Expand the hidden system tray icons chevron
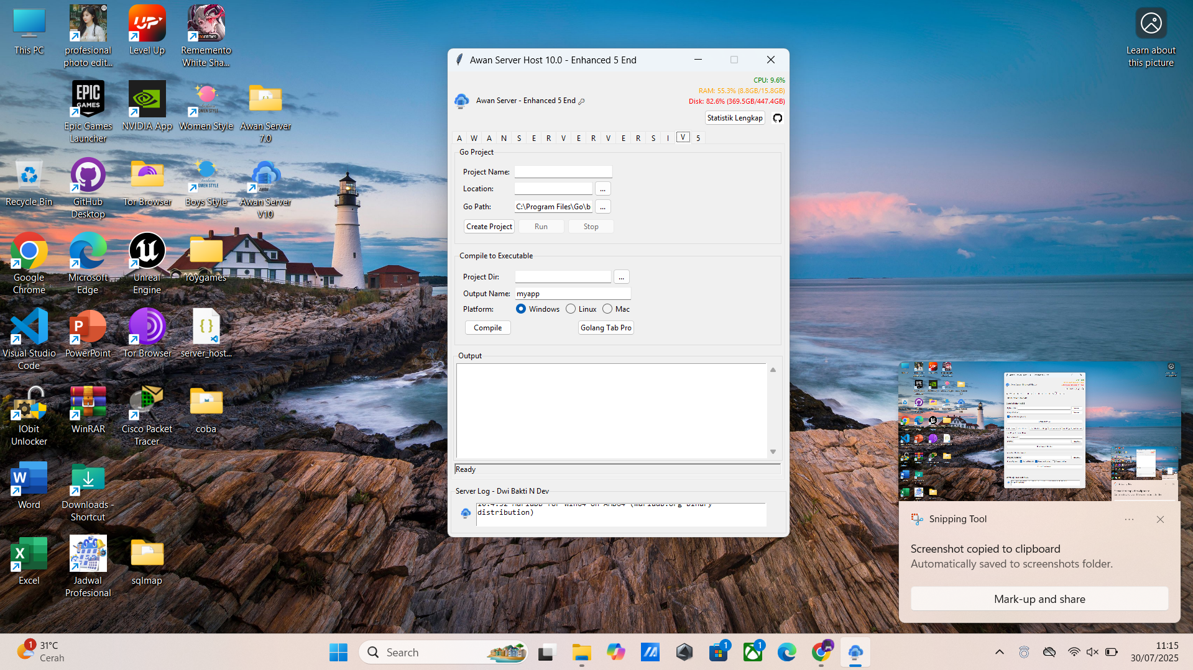This screenshot has width=1193, height=670. pyautogui.click(x=999, y=652)
